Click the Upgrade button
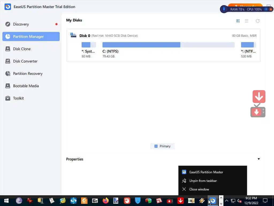The height and width of the screenshot is (206, 274). pos(245,5)
